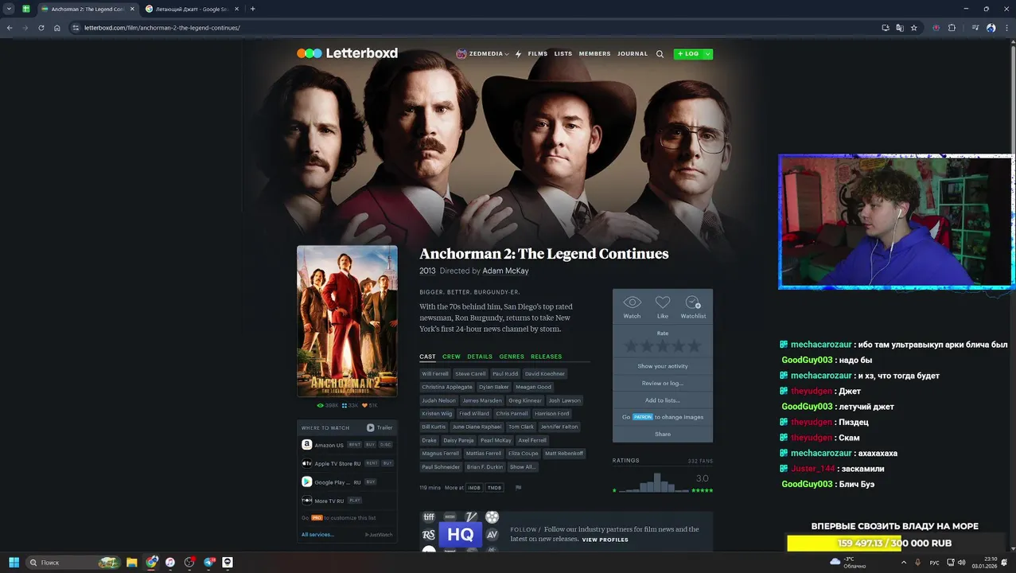Click the Anchorman 2 poster thumbnail
Viewport: 1016px width, 573px height.
click(347, 321)
